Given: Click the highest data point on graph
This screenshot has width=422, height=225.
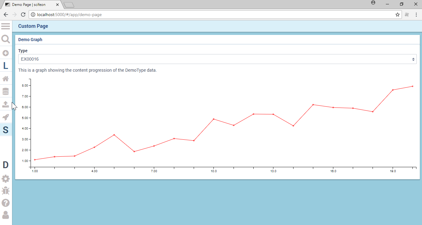Looking at the screenshot, I should (412, 86).
